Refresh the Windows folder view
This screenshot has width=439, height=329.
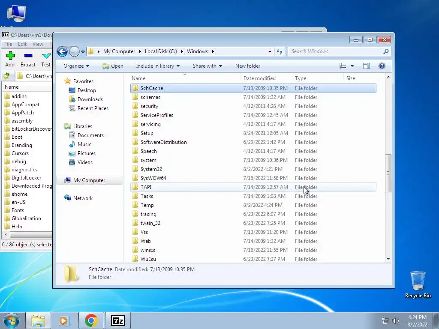pos(280,51)
